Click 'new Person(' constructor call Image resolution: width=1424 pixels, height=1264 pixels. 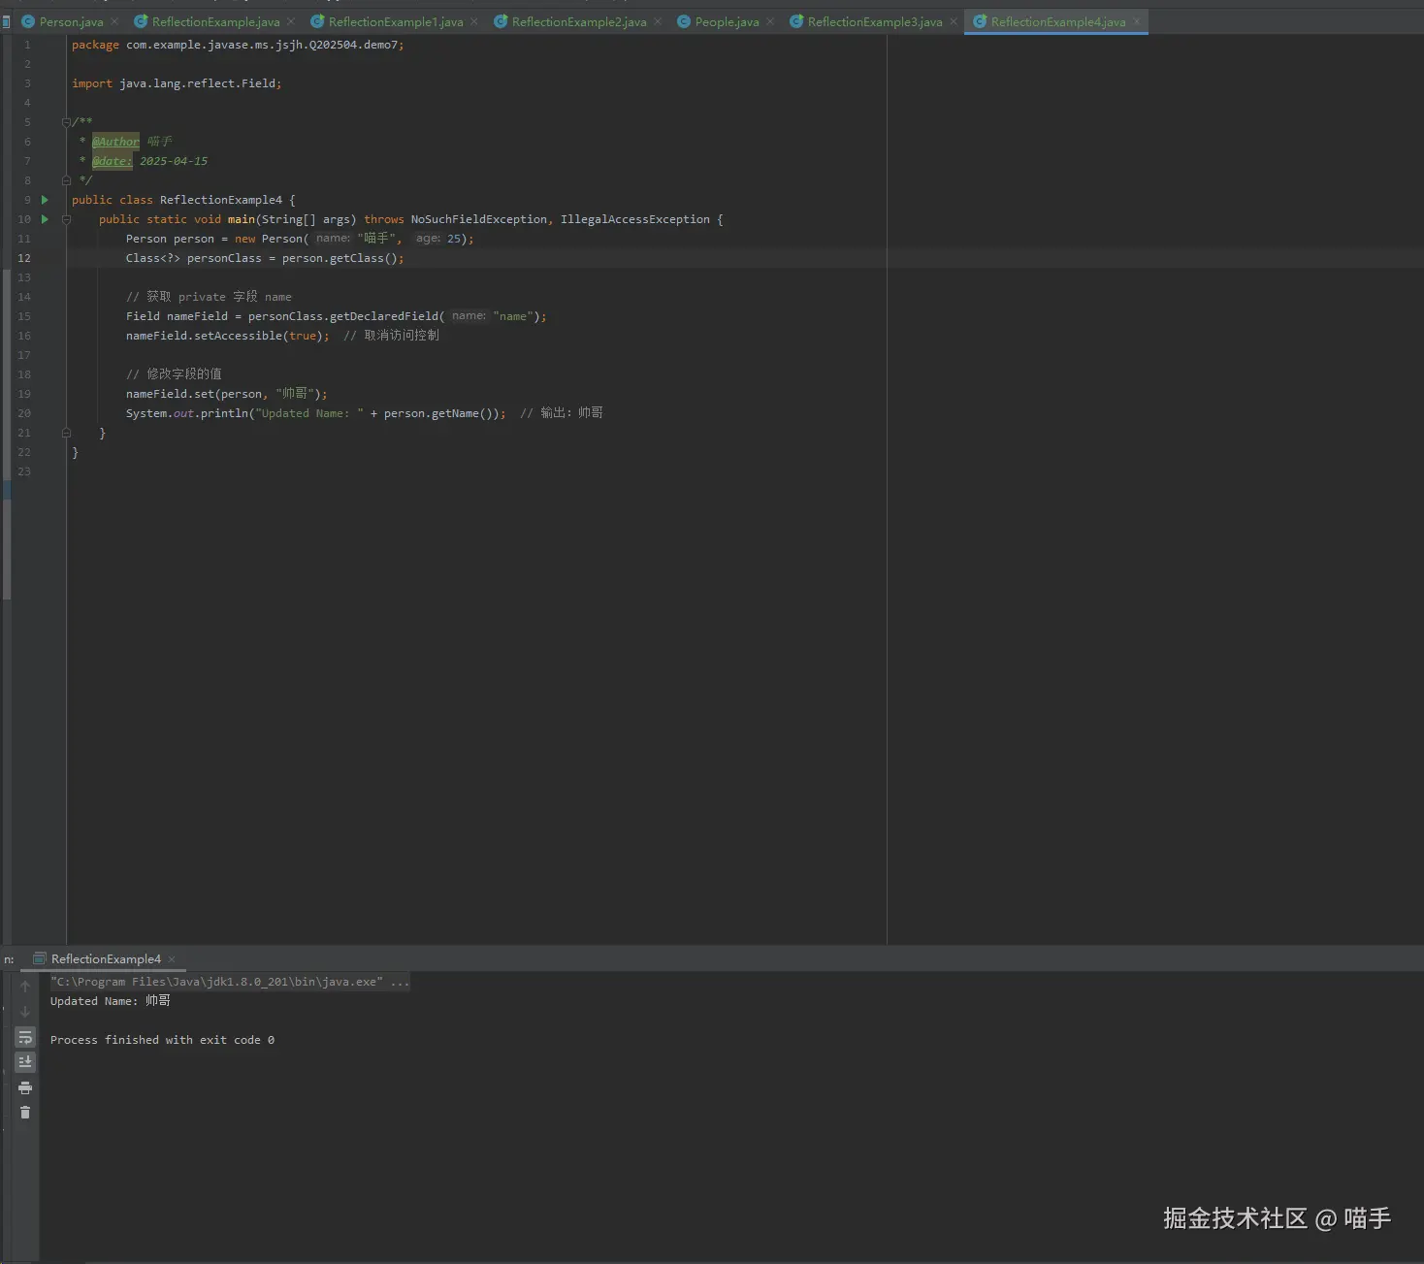pyautogui.click(x=272, y=239)
